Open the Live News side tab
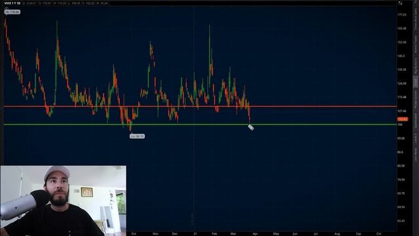This screenshot has width=419, height=236. pos(416,155)
